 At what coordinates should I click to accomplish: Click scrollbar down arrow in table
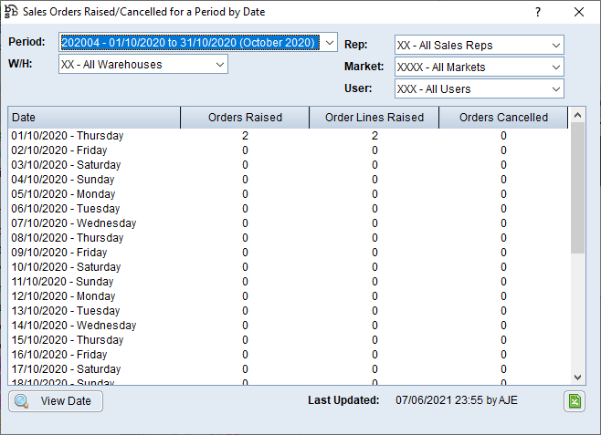pos(577,377)
